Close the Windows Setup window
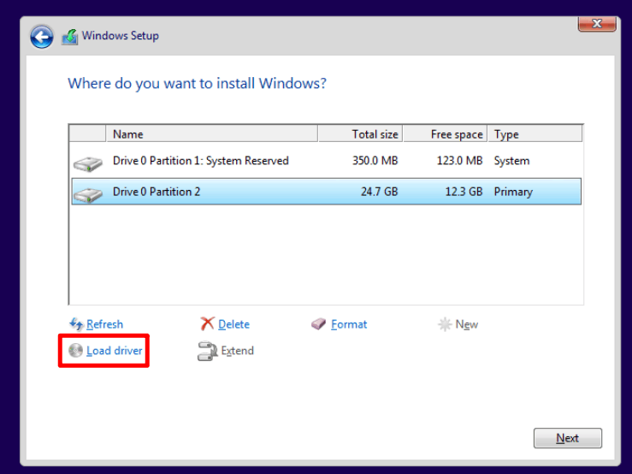 597,24
